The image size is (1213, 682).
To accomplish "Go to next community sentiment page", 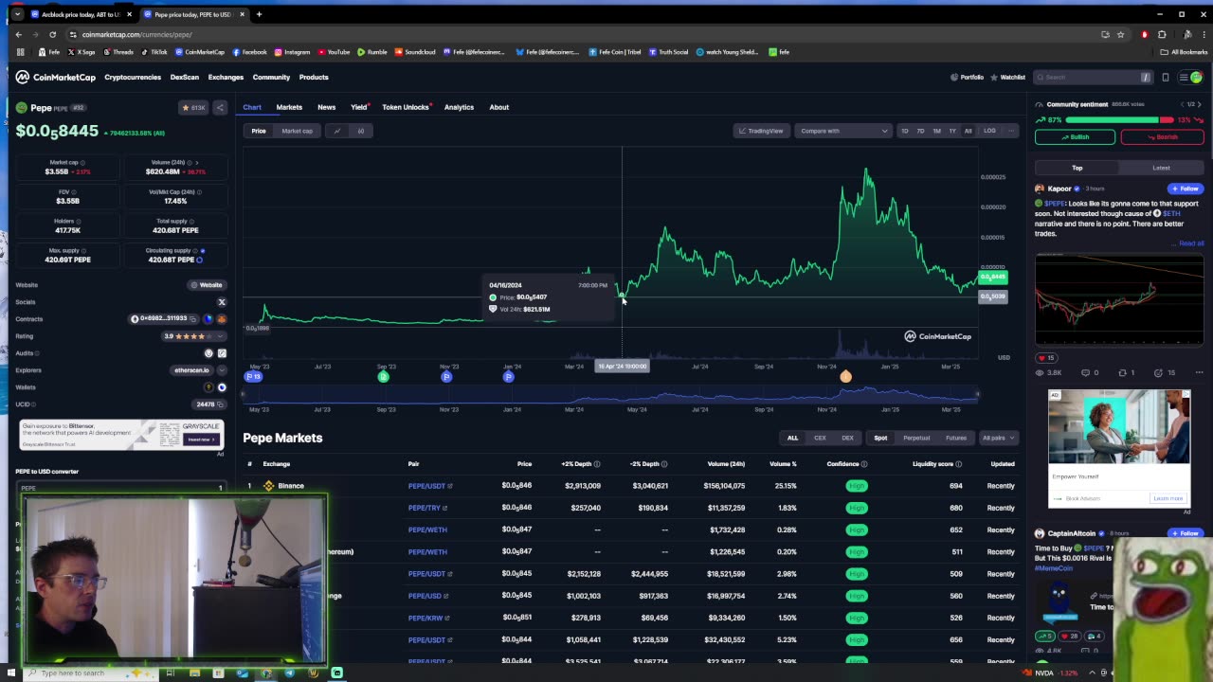I will coord(1199,104).
